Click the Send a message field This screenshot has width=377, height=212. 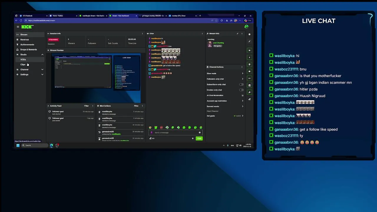point(176,132)
